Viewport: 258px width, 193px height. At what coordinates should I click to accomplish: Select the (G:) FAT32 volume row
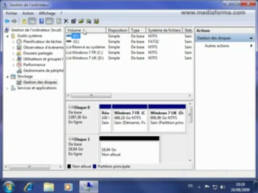tap(129, 42)
